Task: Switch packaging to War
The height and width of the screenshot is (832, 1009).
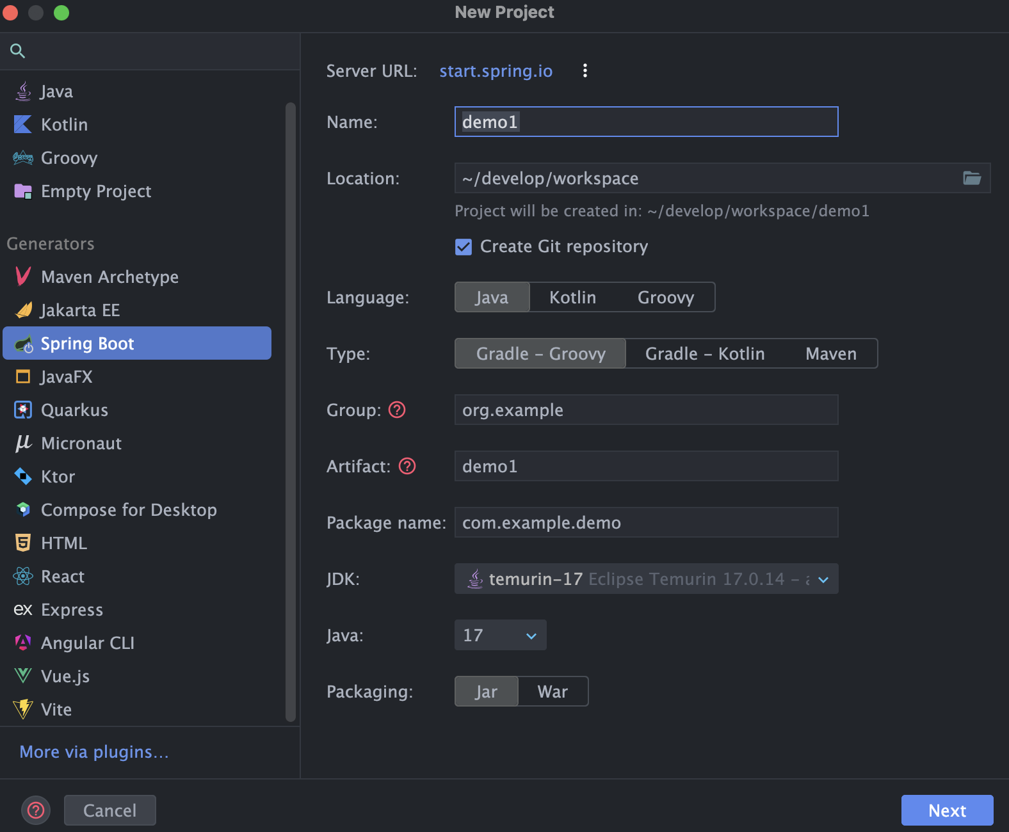Action: coord(553,691)
